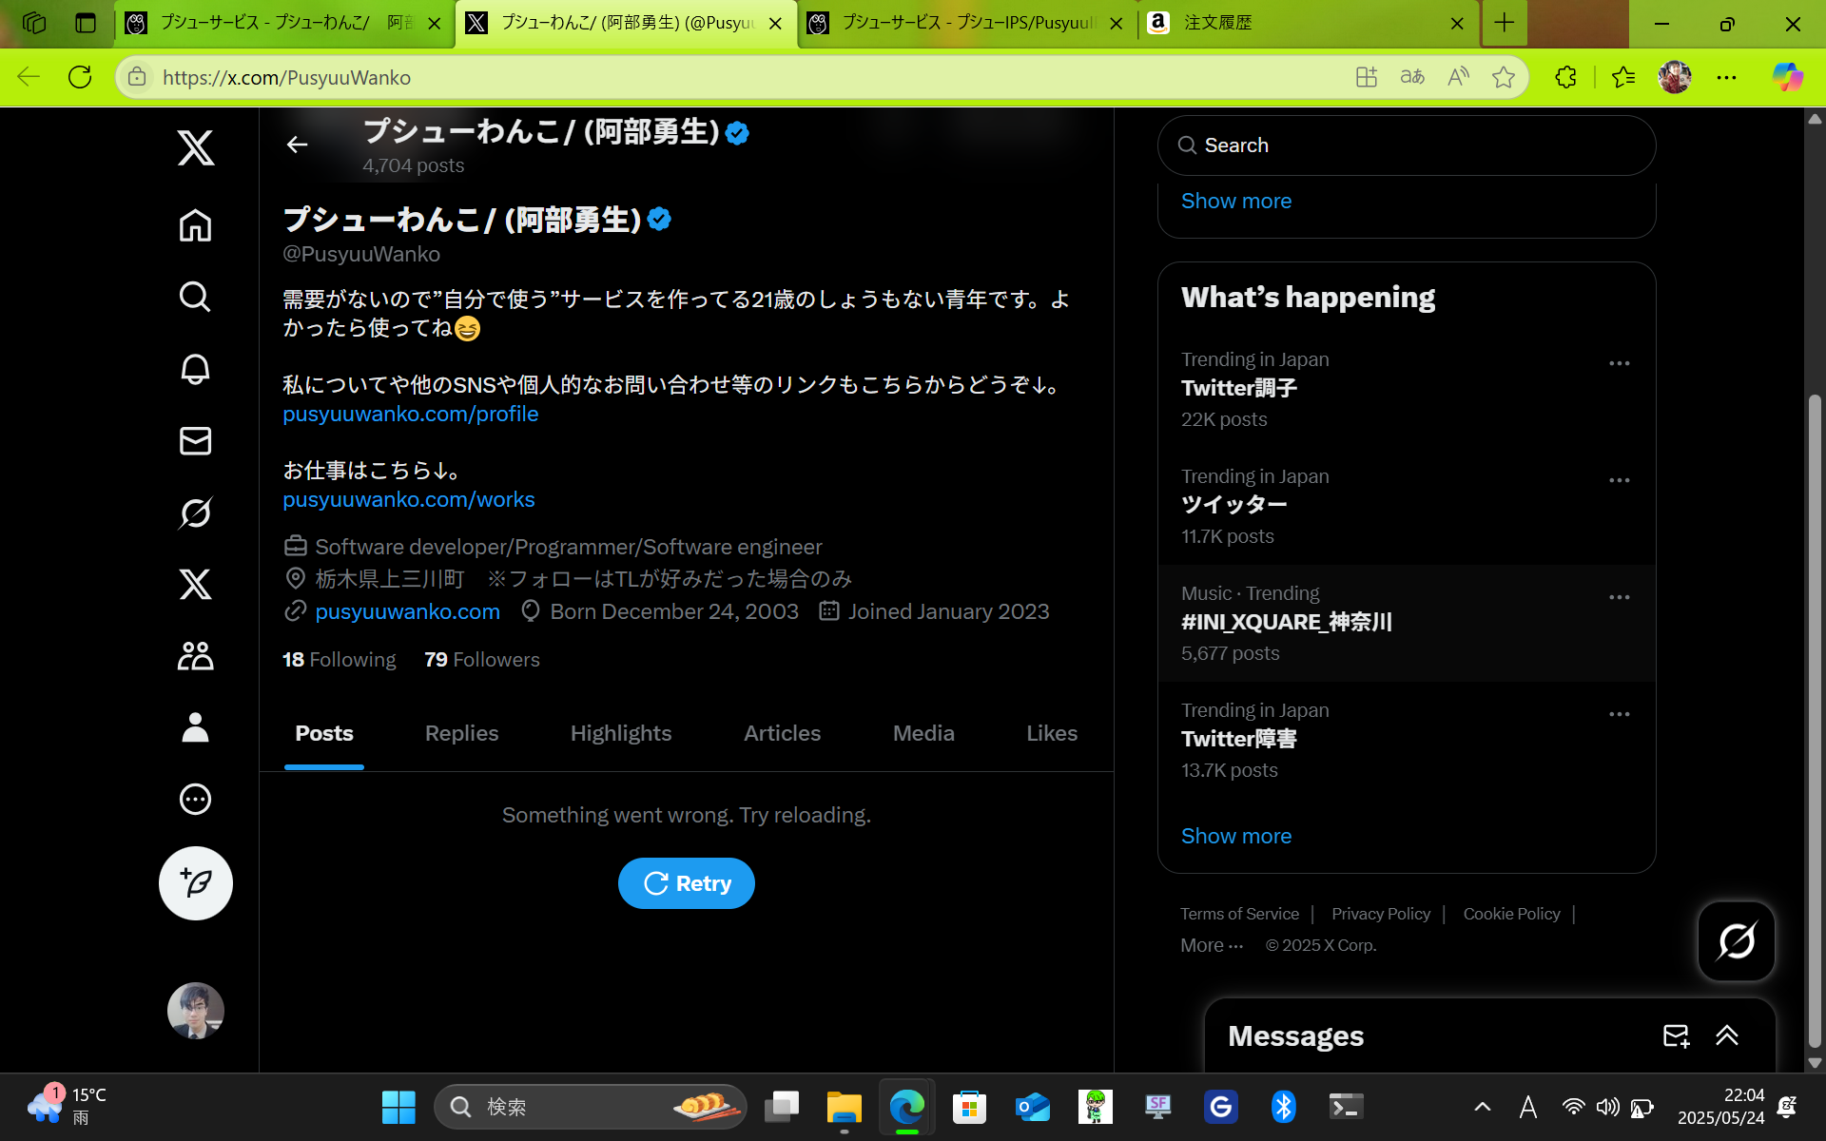Click Show more under What's happening
Viewport: 1826px width, 1141px height.
1236,836
